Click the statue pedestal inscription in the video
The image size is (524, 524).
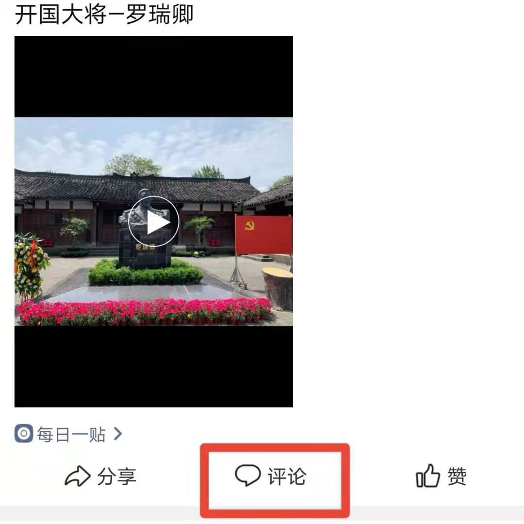145,251
